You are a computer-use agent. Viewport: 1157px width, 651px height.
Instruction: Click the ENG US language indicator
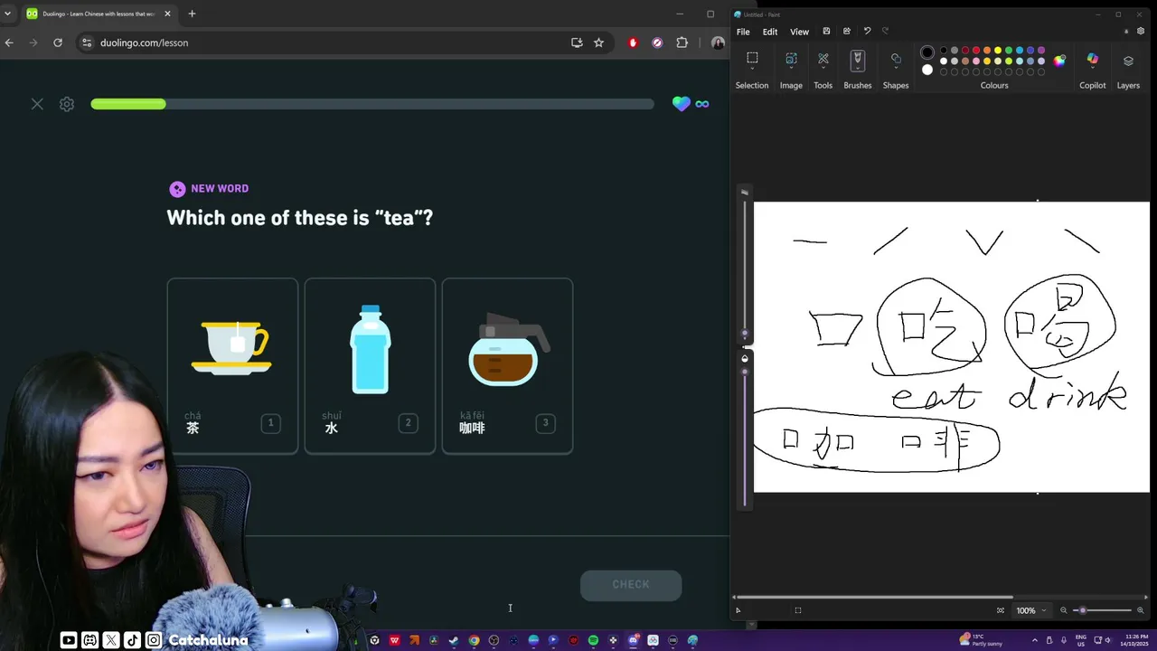pos(1081,640)
